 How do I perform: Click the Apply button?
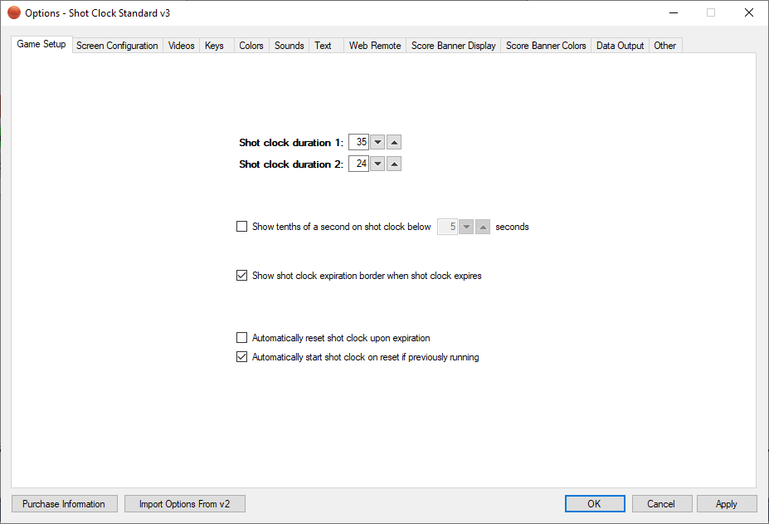pos(727,504)
